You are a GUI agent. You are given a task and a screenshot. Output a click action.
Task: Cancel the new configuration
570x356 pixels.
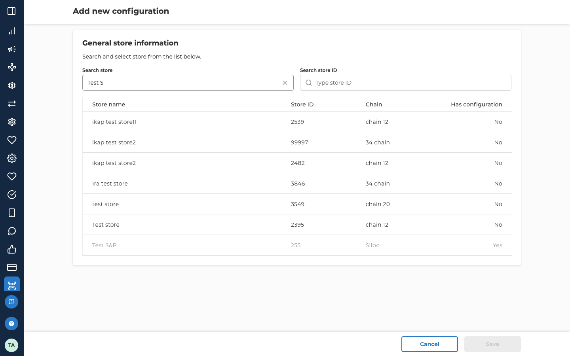point(429,344)
